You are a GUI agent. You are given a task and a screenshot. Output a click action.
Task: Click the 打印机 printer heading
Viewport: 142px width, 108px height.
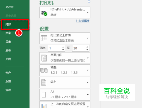coord(47,3)
